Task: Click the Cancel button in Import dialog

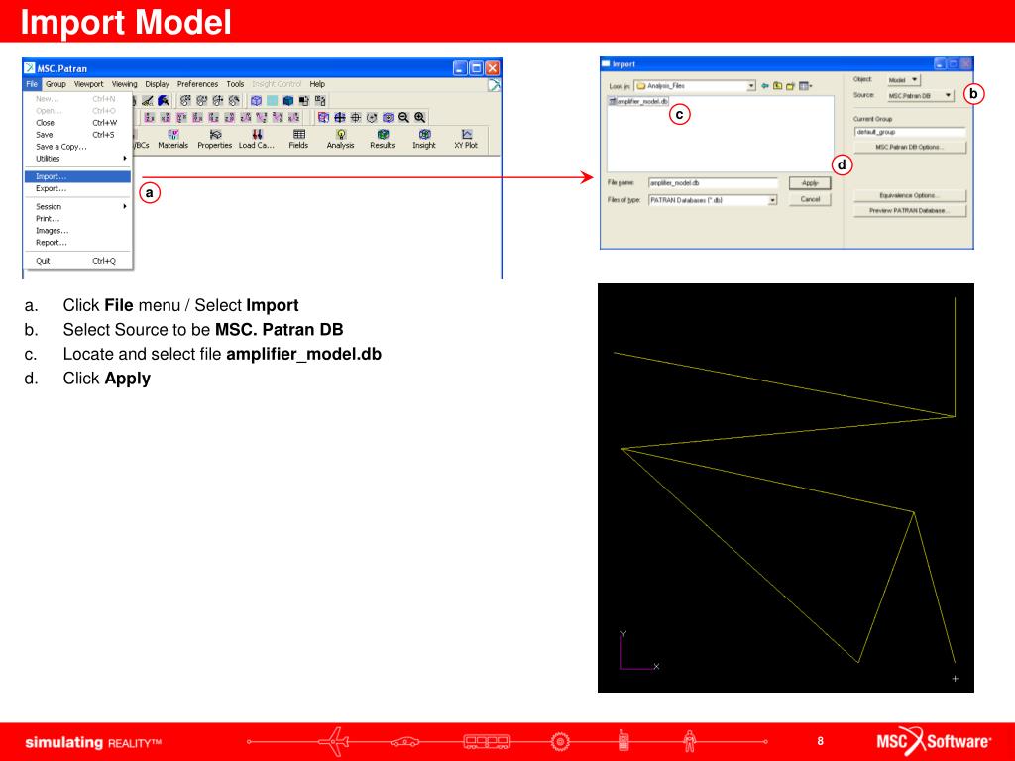Action: click(x=810, y=200)
